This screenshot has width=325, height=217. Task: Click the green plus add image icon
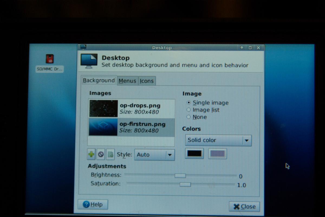91,154
